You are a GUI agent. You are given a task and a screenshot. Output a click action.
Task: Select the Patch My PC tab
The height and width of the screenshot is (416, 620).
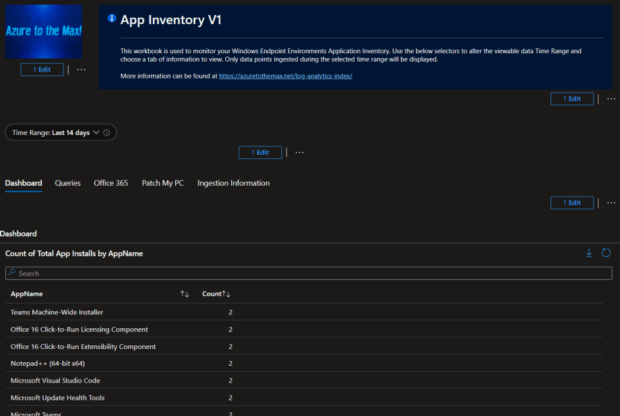(x=163, y=183)
